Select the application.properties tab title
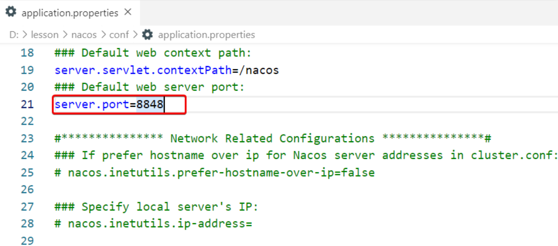558x246 pixels. coord(70,13)
